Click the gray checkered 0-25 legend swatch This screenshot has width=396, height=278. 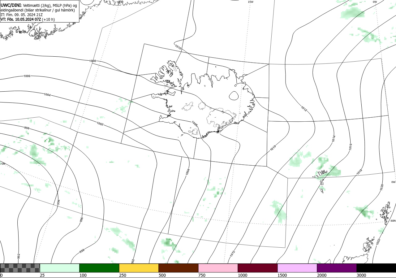[x=20, y=268]
